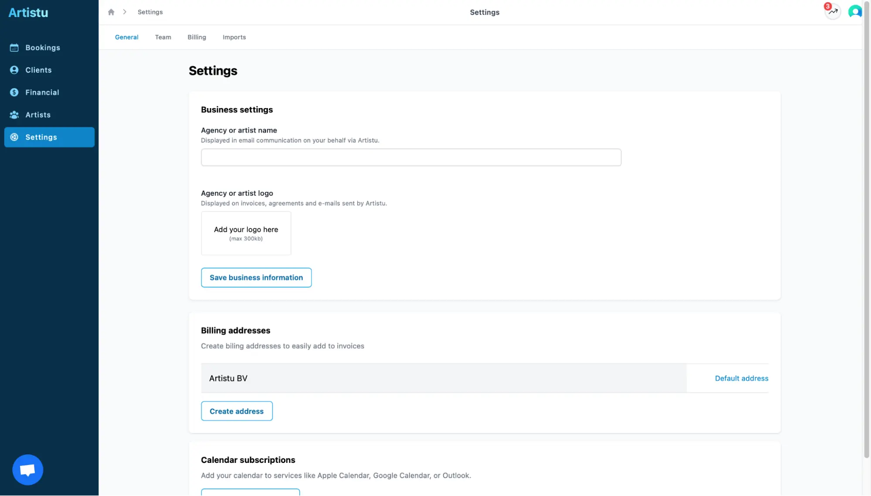The width and height of the screenshot is (871, 496).
Task: Select the Artistu BV billing address row
Action: 443,378
